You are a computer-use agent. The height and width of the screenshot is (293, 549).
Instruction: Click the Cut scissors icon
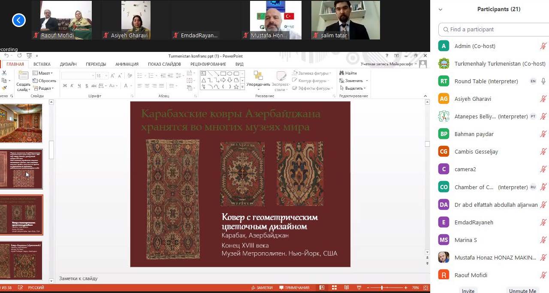pos(4,73)
